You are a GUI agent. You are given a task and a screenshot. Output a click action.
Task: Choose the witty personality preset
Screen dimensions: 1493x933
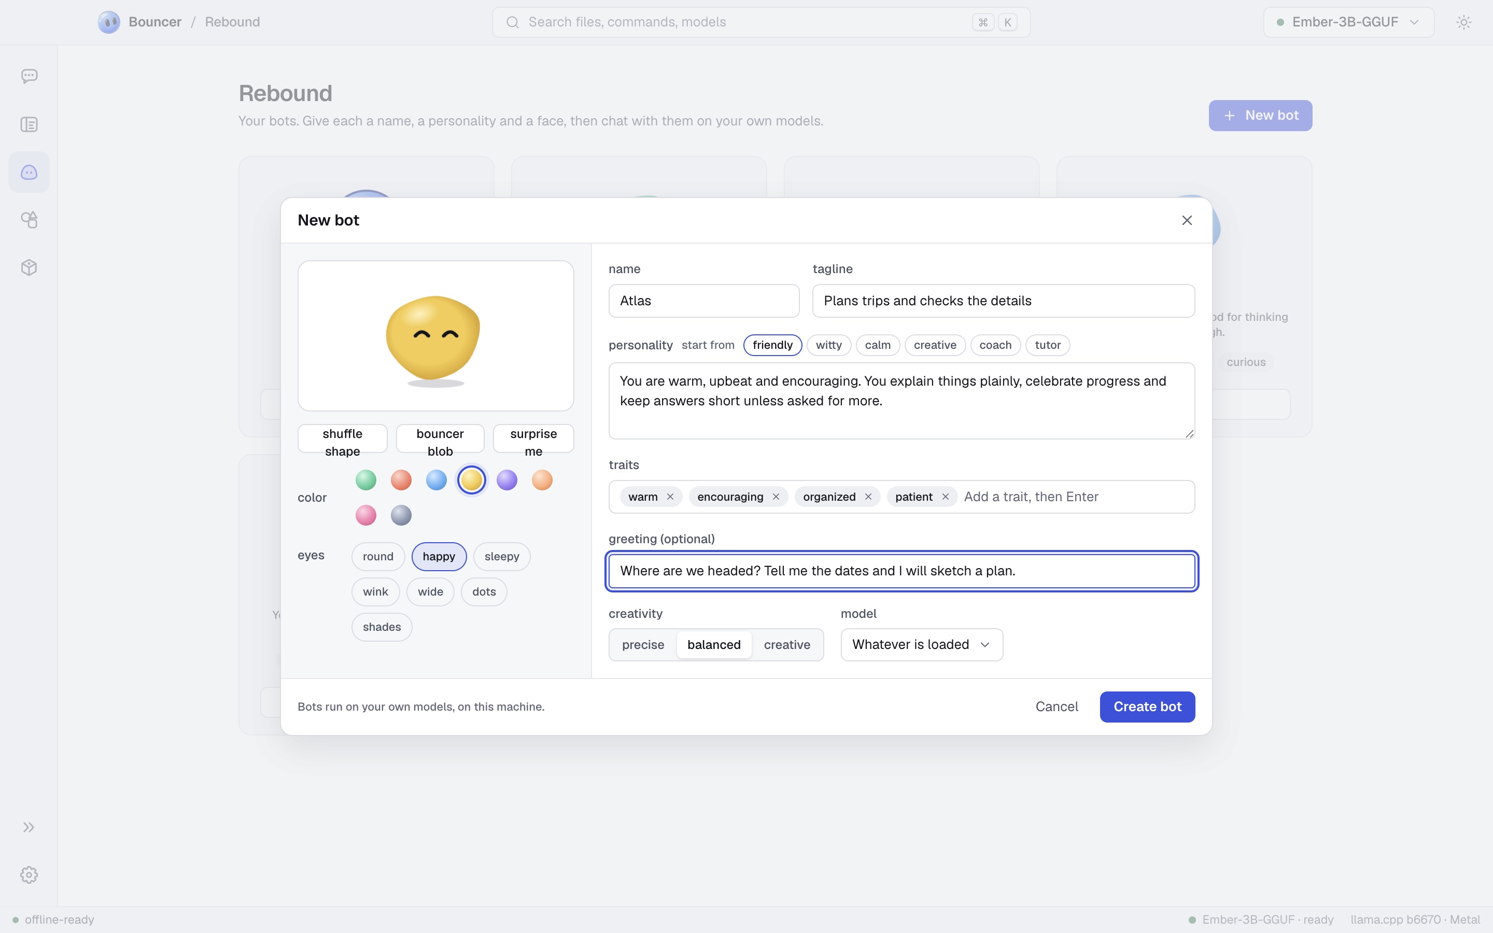point(828,345)
